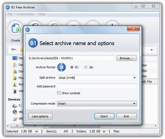Open the Compression mode dropdown
165x139 pixels.
tap(97, 103)
